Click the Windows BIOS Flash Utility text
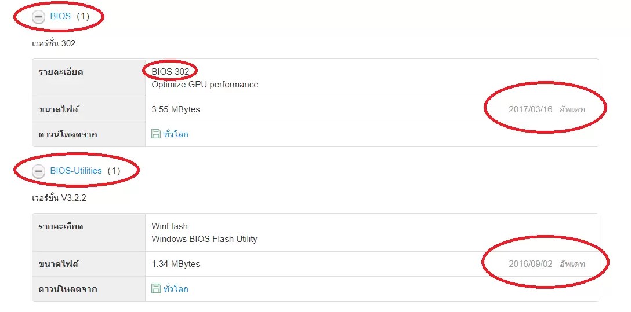The image size is (631, 312). (204, 239)
